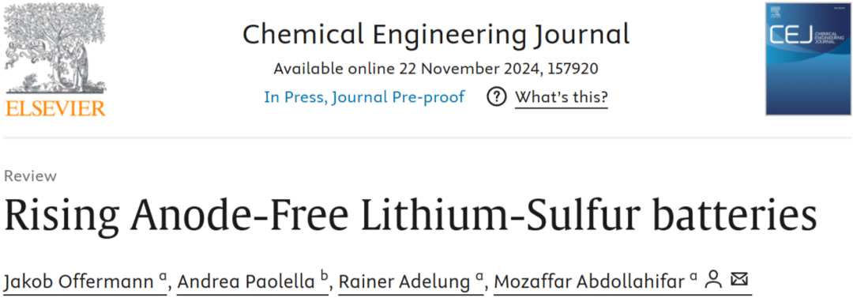Click the orange ELSEVIER wordmark
Screen dimensions: 853x298
tap(55, 108)
